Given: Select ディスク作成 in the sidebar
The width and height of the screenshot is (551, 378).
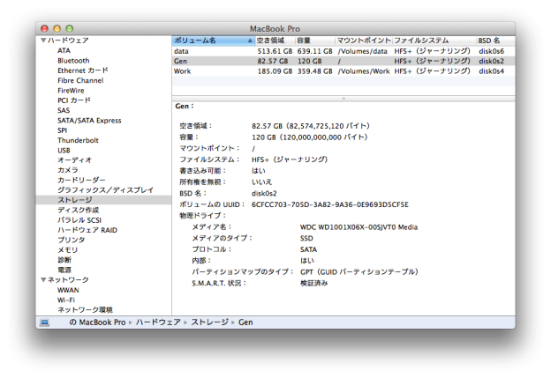Looking at the screenshot, I should pos(78,210).
